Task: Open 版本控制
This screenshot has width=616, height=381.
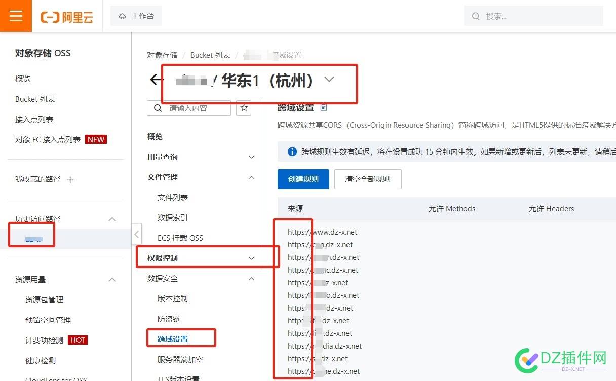Action: coord(173,298)
